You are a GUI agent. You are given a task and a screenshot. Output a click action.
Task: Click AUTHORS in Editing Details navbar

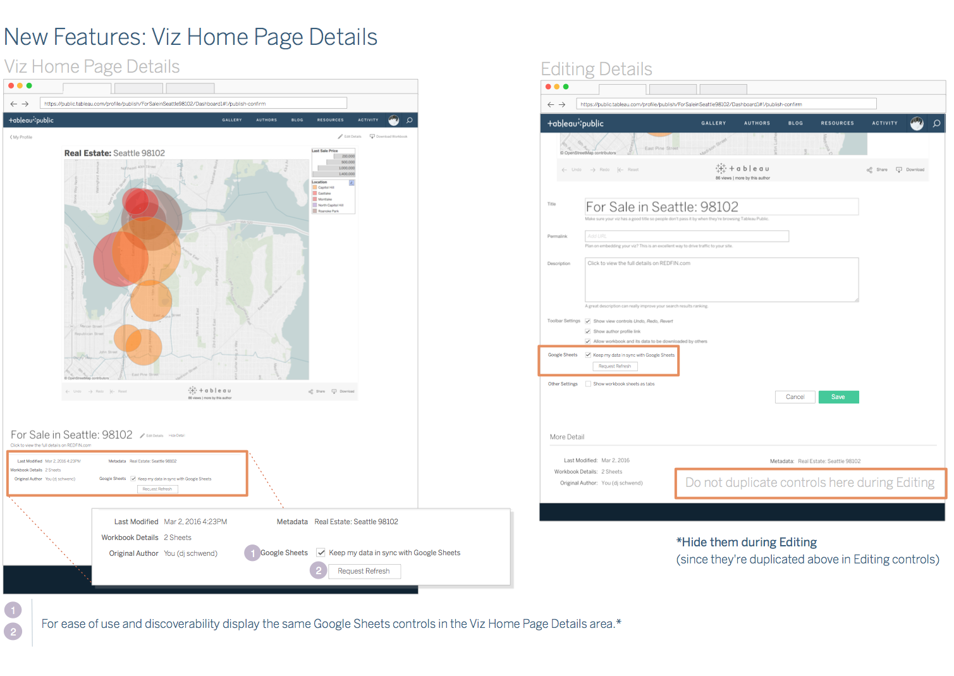point(757,123)
